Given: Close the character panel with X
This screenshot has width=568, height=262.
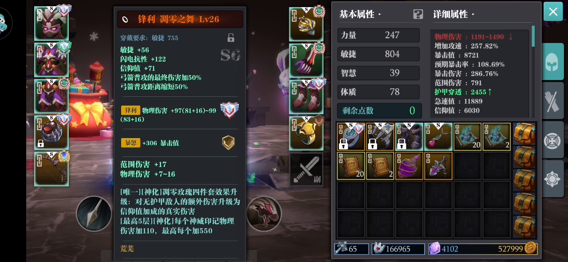Looking at the screenshot, I should (x=553, y=12).
